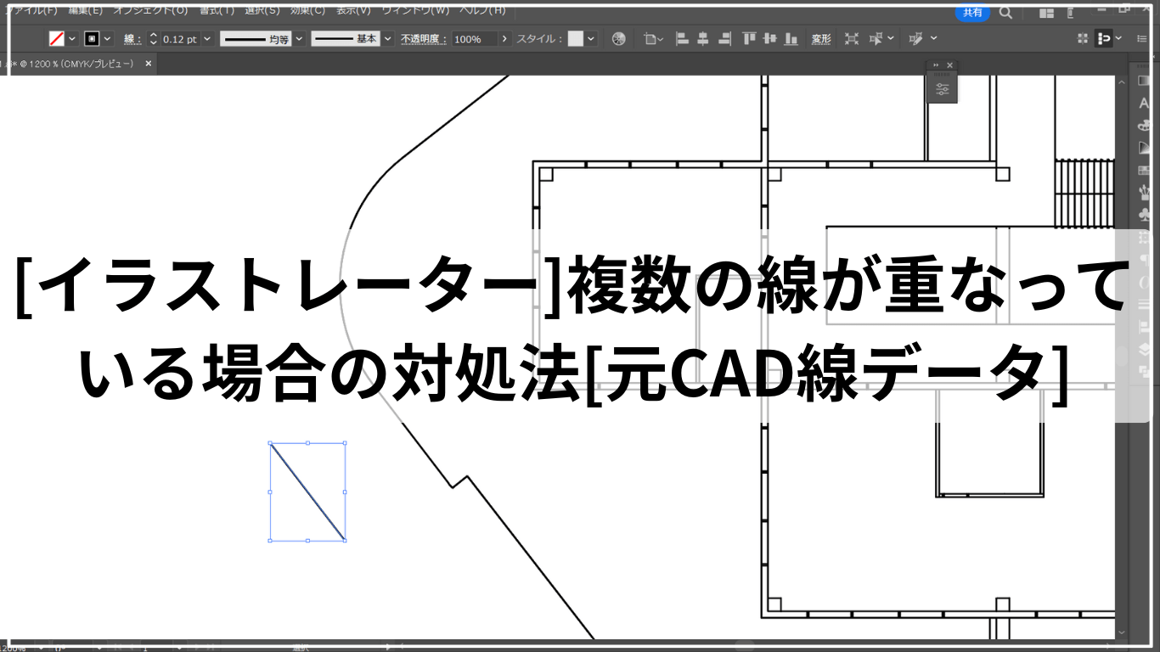
Task: Open the オブジェクト(O) menu
Action: pyautogui.click(x=150, y=11)
